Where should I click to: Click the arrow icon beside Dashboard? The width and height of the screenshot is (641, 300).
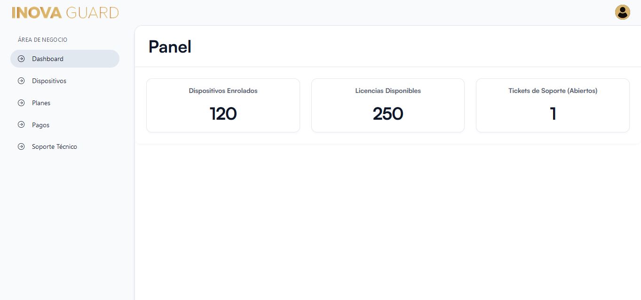(x=21, y=59)
